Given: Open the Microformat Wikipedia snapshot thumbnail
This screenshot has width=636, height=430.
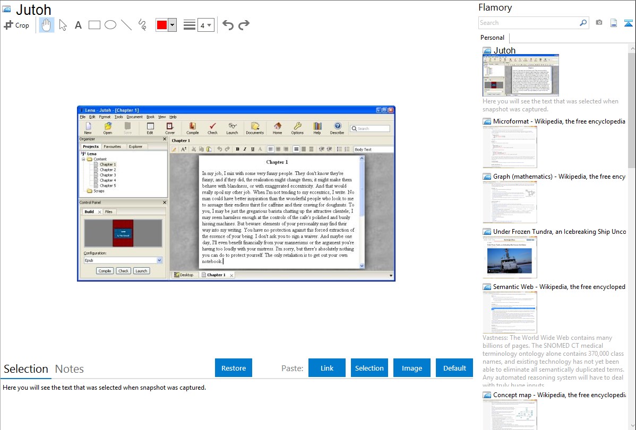Looking at the screenshot, I should 510,147.
